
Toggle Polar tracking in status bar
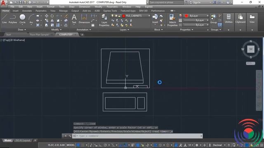click(x=106, y=145)
